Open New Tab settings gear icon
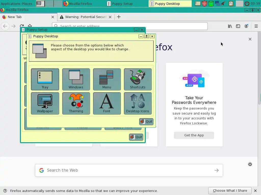The height and width of the screenshot is (195, 261). tap(250, 164)
